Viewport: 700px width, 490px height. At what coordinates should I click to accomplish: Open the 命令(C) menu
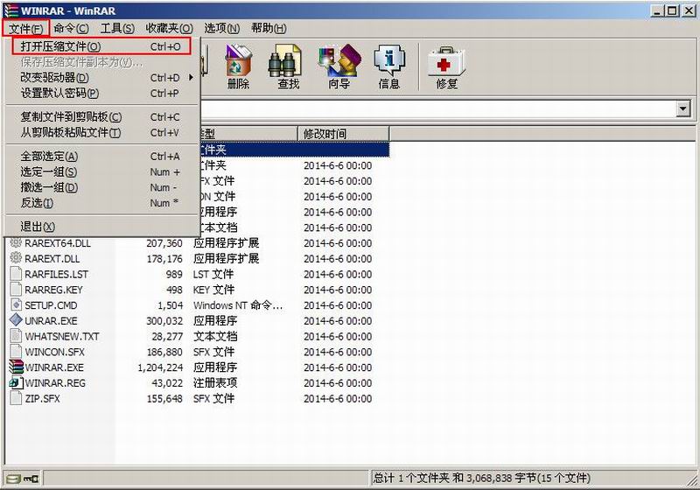click(x=72, y=29)
